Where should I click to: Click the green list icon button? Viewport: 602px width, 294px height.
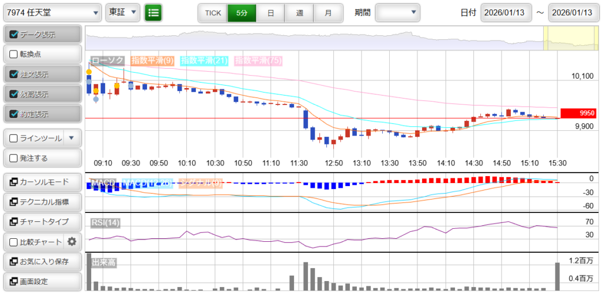click(x=153, y=12)
